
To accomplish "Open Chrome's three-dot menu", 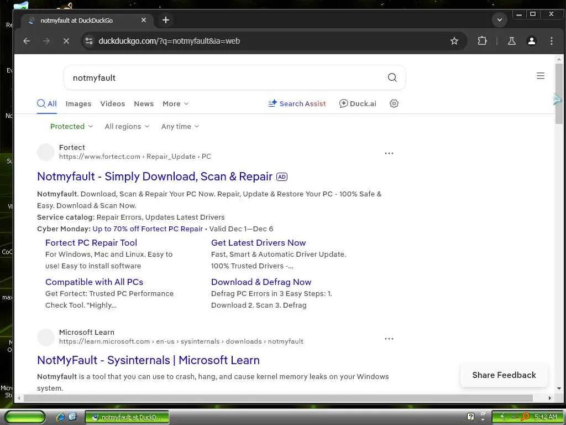I will click(x=551, y=41).
